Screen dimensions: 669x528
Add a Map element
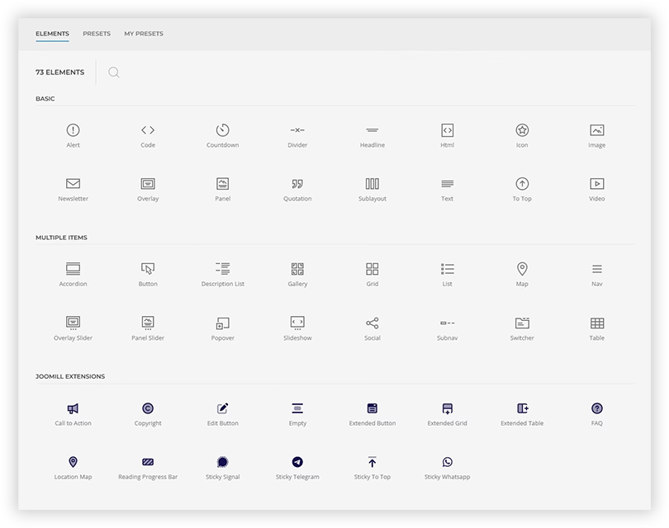click(522, 275)
